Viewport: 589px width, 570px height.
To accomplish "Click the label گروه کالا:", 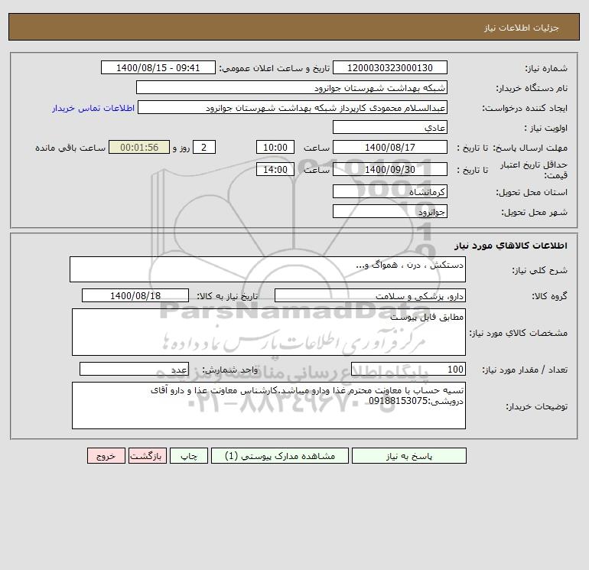I will click(x=549, y=296).
